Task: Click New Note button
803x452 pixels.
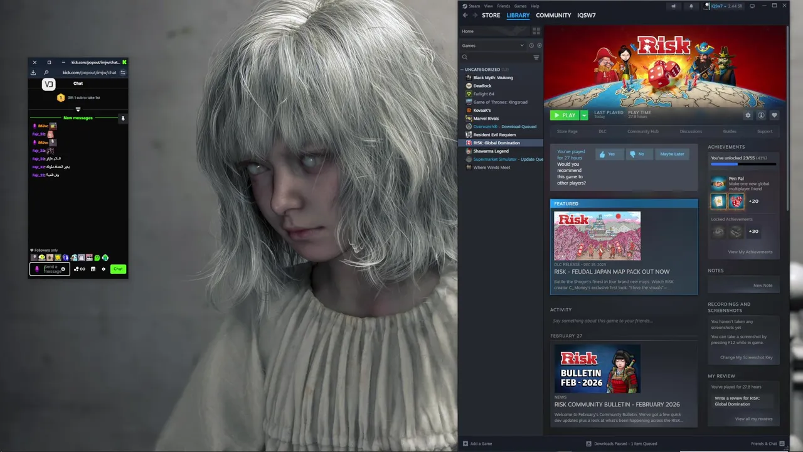Action: [x=763, y=286]
